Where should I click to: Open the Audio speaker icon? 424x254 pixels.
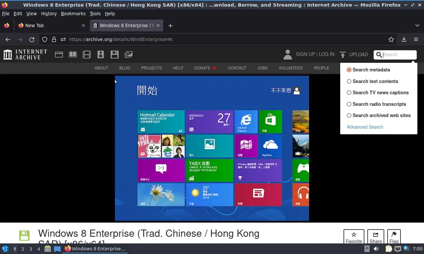point(101,55)
